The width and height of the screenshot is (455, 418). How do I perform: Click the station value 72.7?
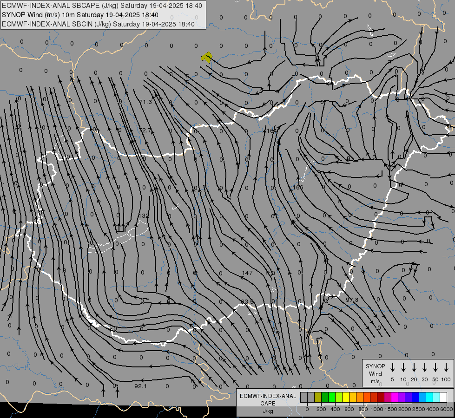145,130
